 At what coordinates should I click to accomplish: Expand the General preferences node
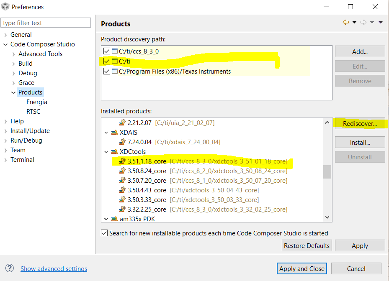point(5,35)
